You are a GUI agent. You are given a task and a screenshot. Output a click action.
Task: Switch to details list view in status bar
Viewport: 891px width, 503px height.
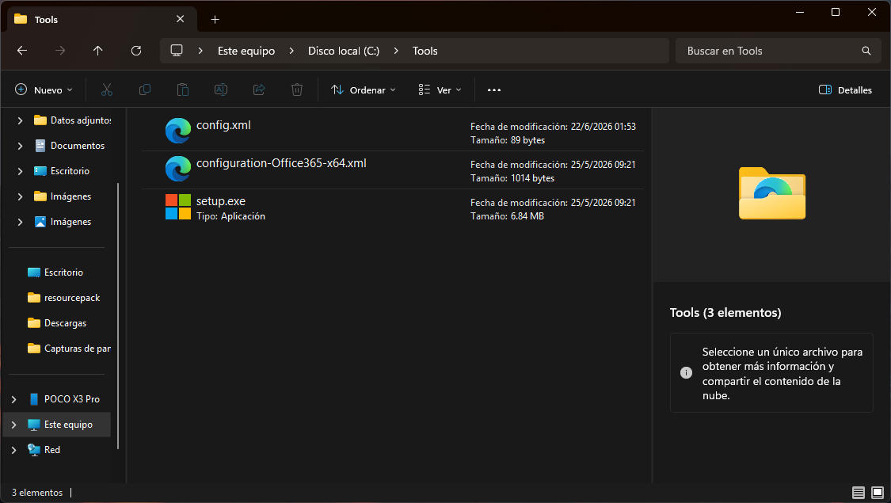858,493
